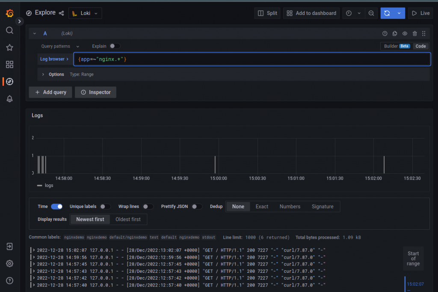
Task: Select Oldest first display order
Action: (128, 219)
